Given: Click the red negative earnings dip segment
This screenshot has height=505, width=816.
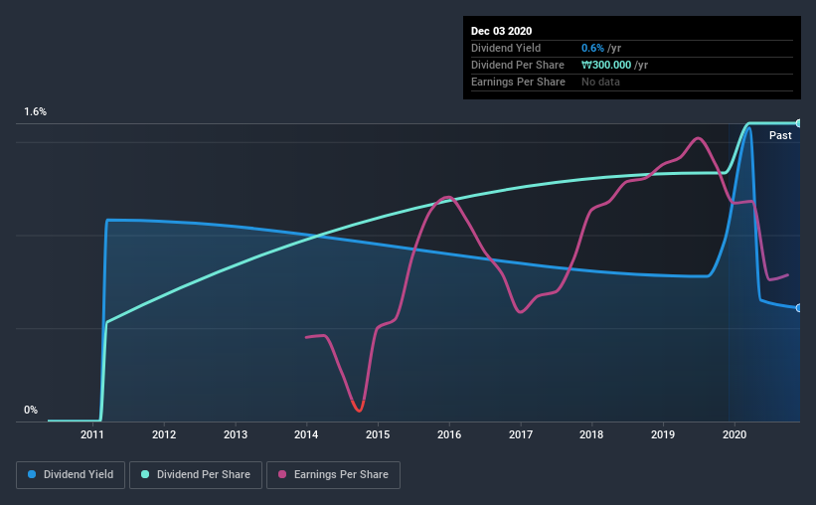Looking at the screenshot, I should (358, 407).
